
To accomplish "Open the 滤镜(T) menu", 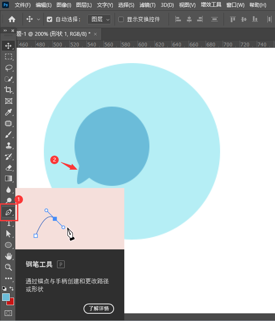I will tap(147, 5).
